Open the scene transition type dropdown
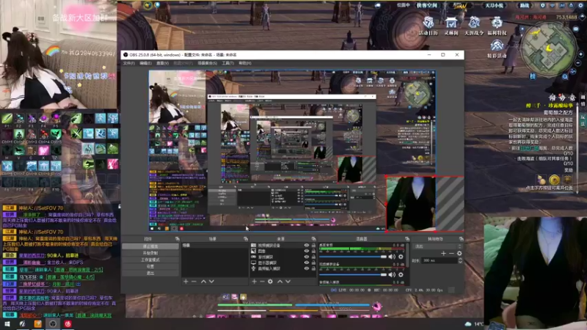Screen dimensions: 587x330 click(437, 246)
